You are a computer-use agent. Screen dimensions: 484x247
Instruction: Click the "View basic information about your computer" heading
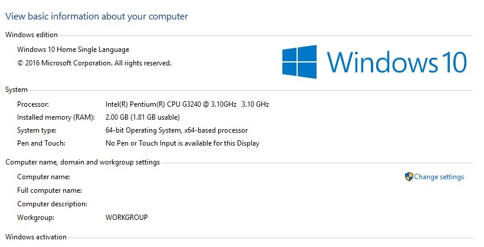(x=97, y=17)
